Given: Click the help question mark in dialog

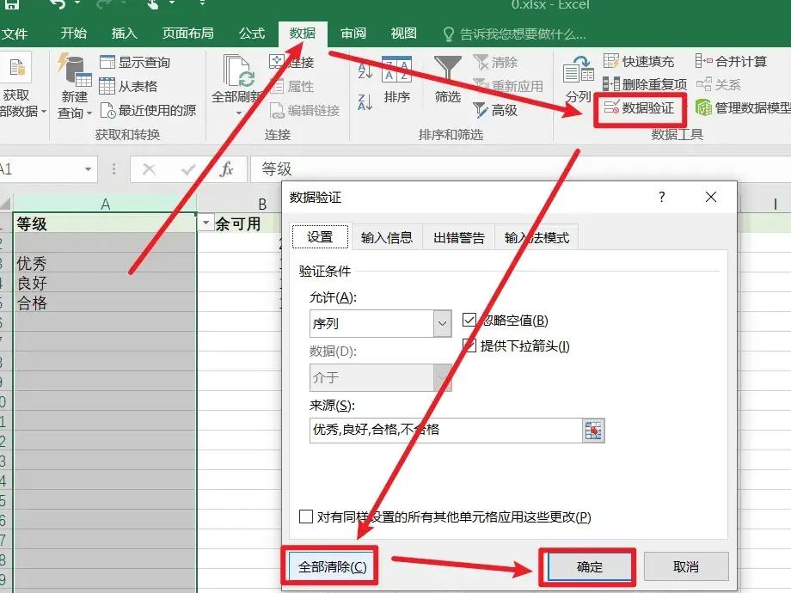Looking at the screenshot, I should [x=662, y=197].
